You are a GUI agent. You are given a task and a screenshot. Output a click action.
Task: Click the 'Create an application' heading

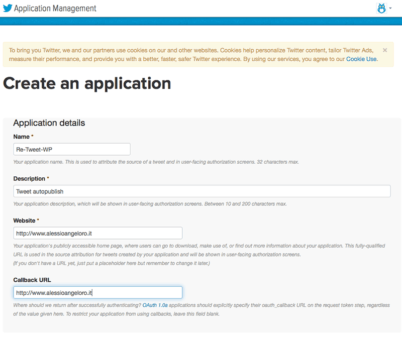[x=87, y=84]
